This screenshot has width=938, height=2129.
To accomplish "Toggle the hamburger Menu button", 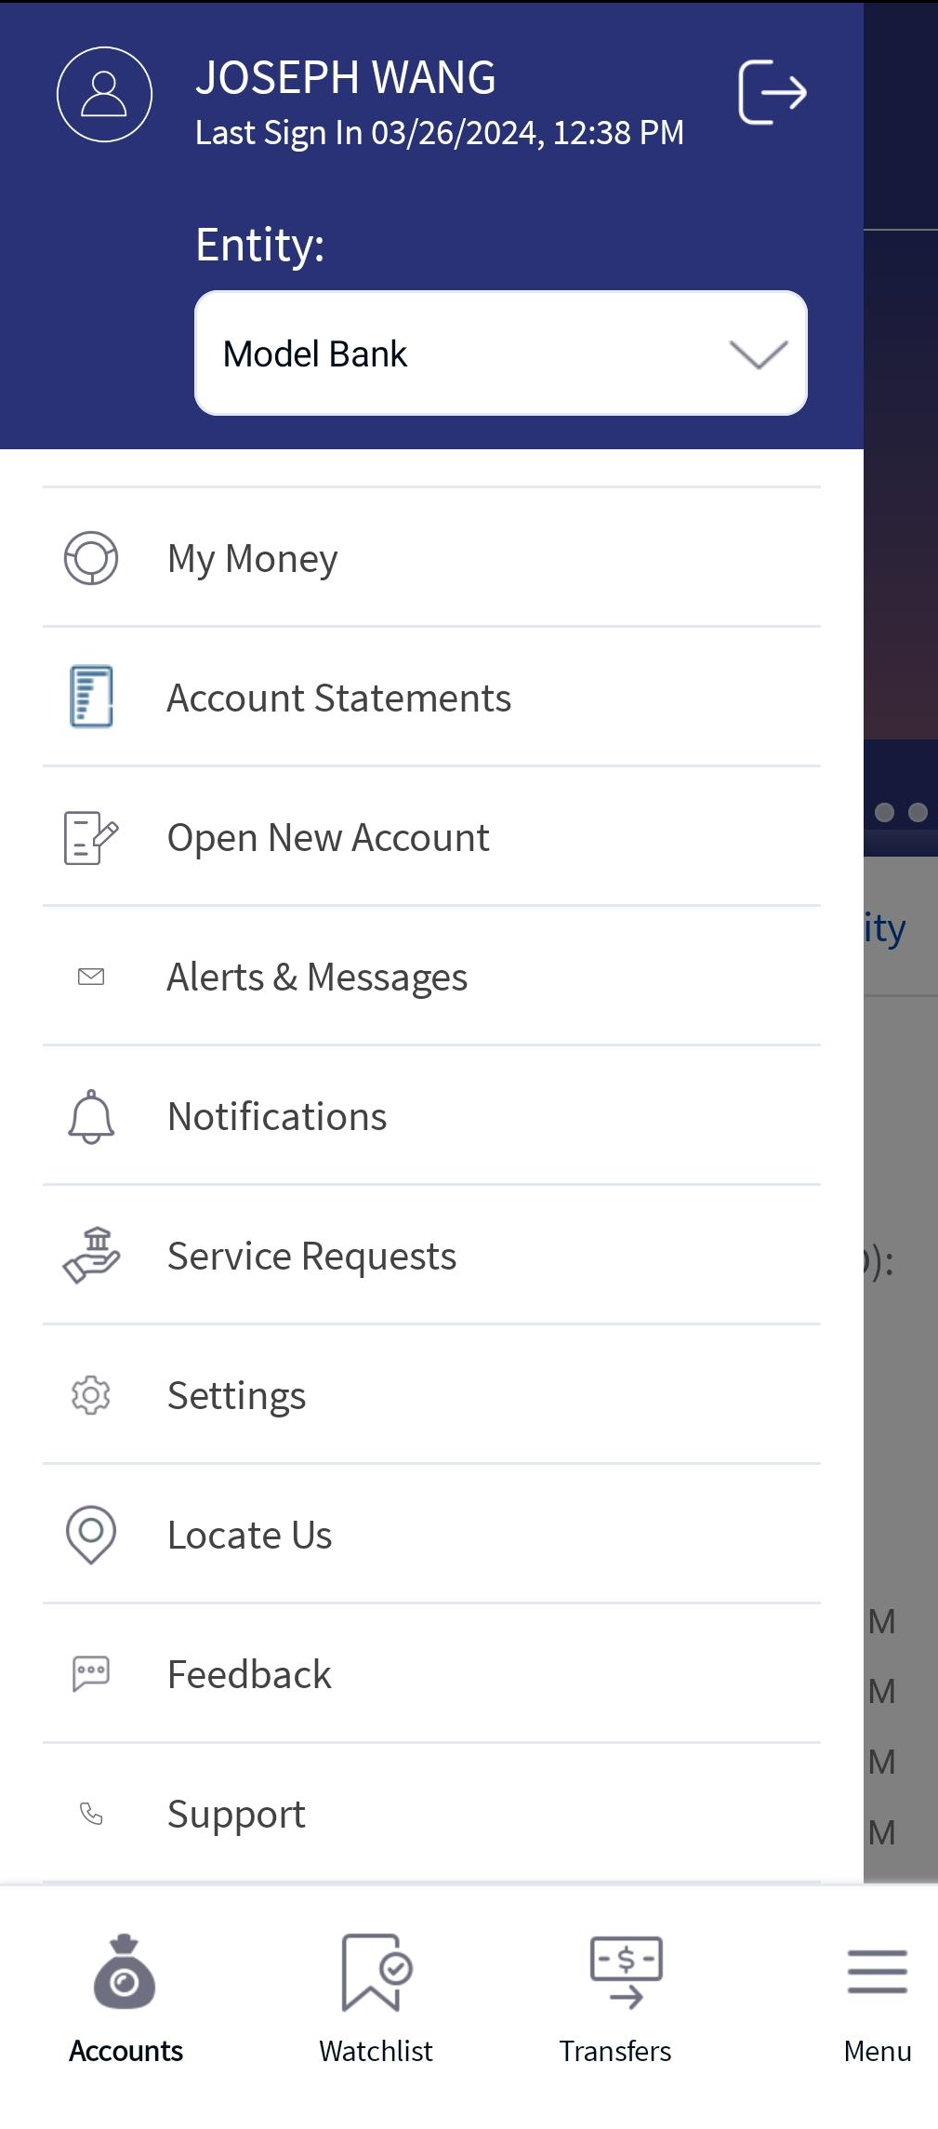I will [877, 1999].
